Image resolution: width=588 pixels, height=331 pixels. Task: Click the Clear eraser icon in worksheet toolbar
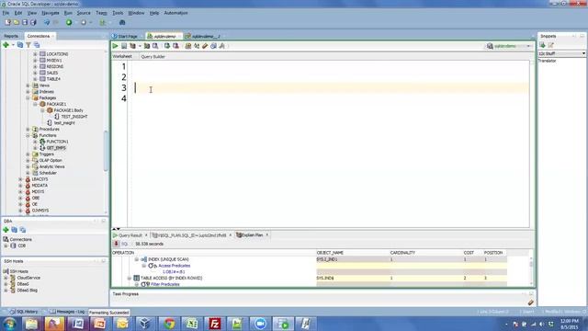(205, 46)
